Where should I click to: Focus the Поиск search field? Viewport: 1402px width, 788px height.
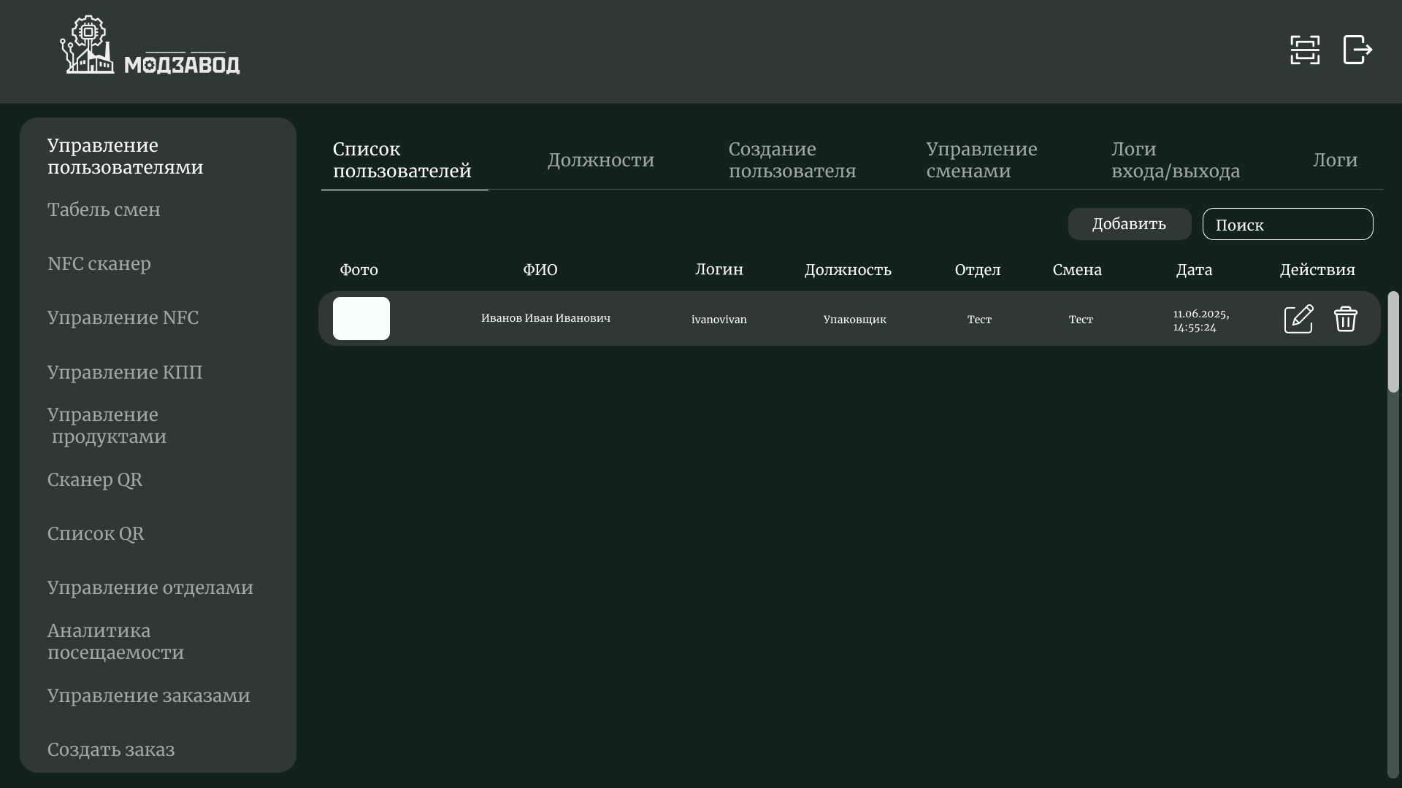pos(1287,224)
